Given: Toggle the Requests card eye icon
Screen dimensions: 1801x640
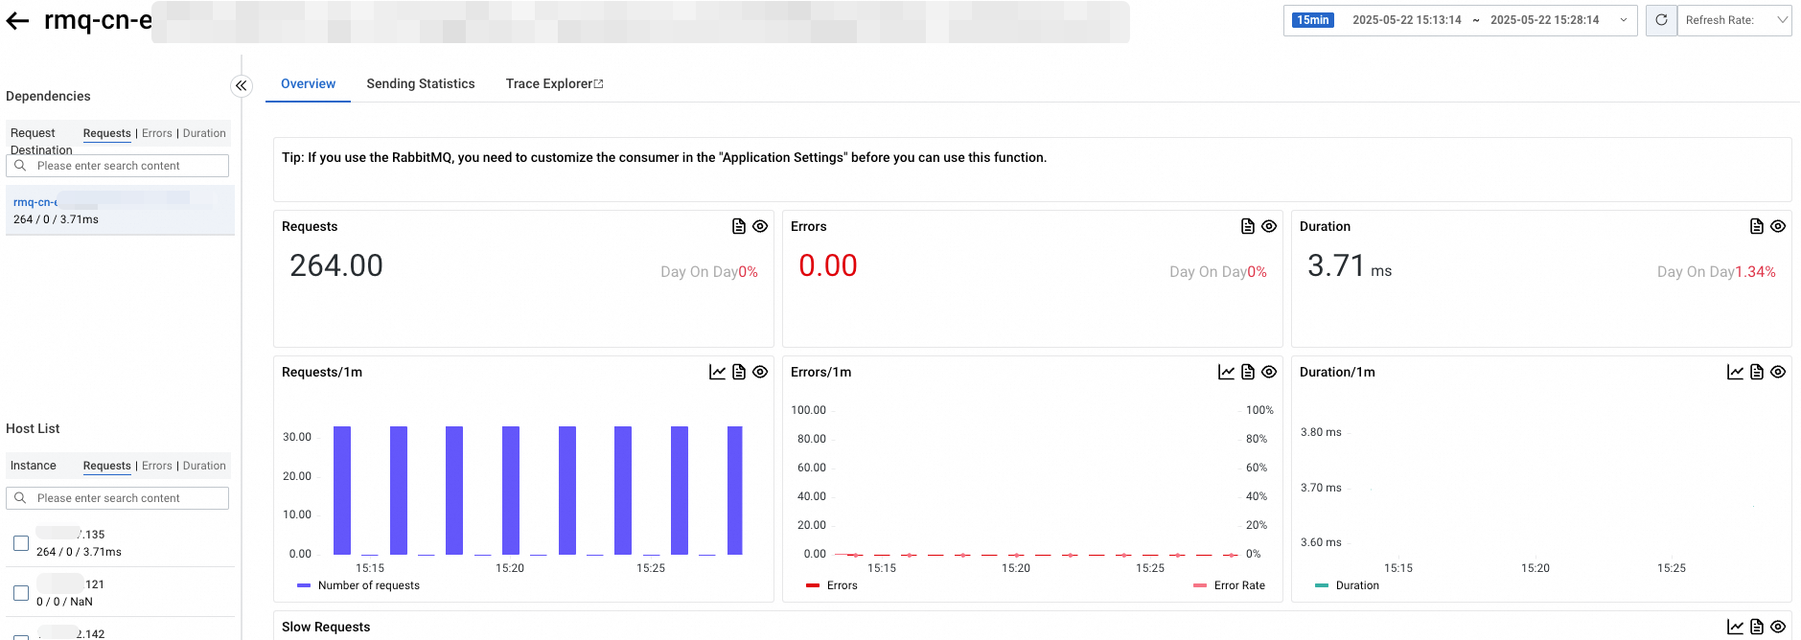Looking at the screenshot, I should point(760,226).
